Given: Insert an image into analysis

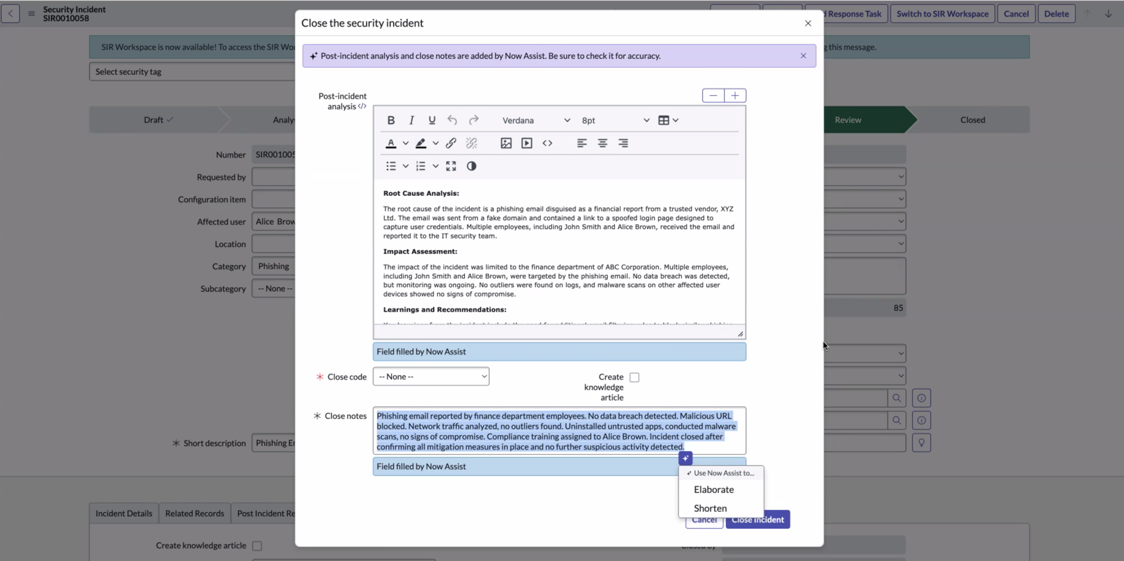Looking at the screenshot, I should click(x=506, y=144).
